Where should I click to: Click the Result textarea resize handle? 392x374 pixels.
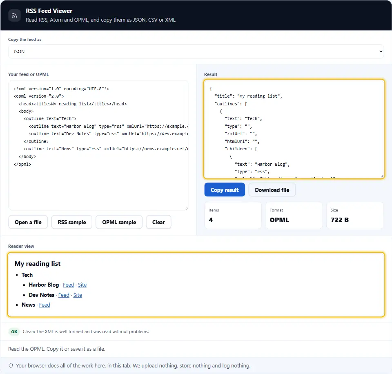pyautogui.click(x=382, y=176)
